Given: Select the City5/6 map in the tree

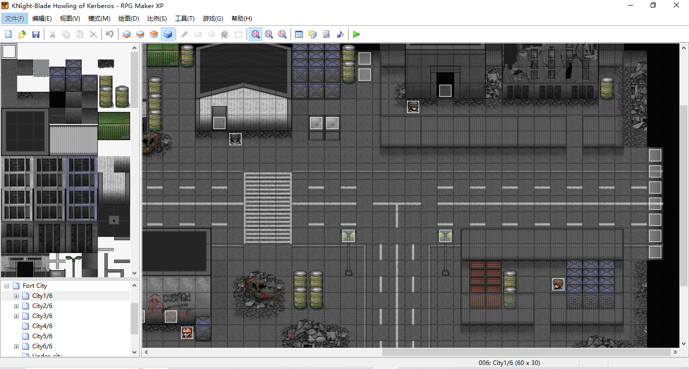Looking at the screenshot, I should tap(42, 336).
